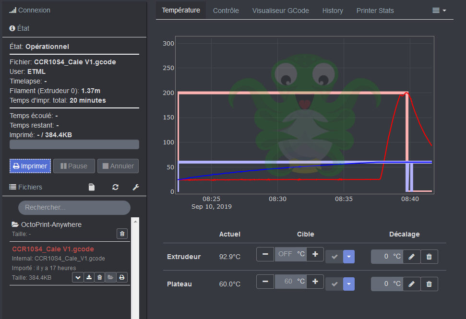Edit the Extrudeur offset with the pencil icon
The height and width of the screenshot is (319, 466).
click(411, 257)
